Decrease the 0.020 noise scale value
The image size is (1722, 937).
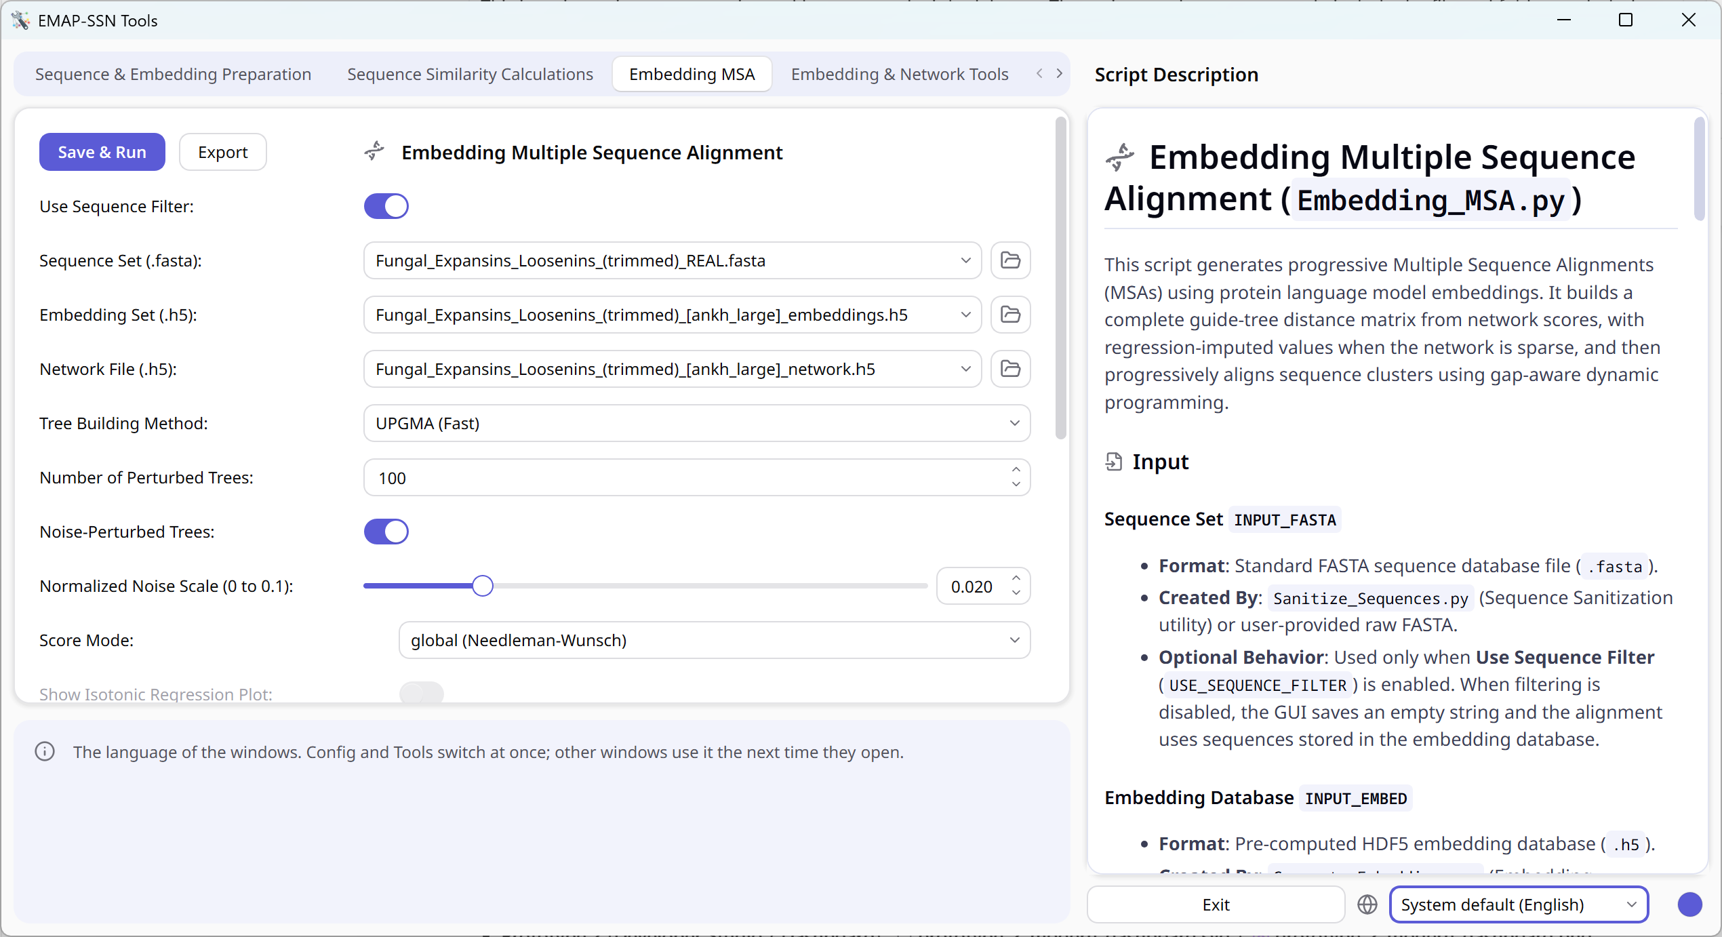click(x=1016, y=593)
